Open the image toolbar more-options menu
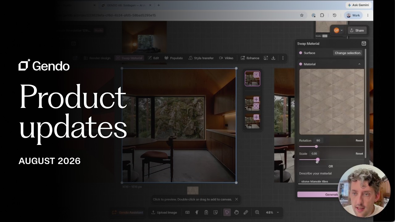The height and width of the screenshot is (222, 395). point(283,58)
